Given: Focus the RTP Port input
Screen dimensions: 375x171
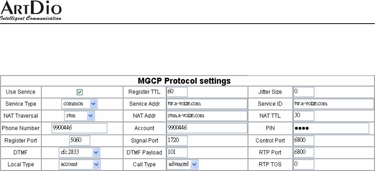Looking at the screenshot, I should (x=304, y=152).
